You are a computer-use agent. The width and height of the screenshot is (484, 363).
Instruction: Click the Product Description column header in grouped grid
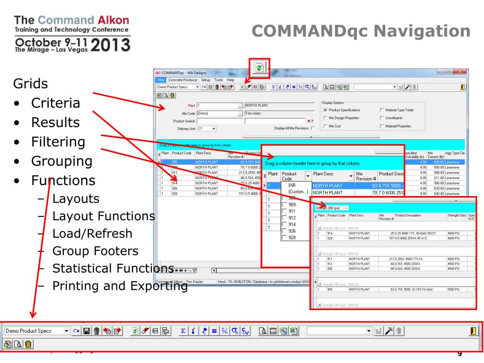coord(420,217)
